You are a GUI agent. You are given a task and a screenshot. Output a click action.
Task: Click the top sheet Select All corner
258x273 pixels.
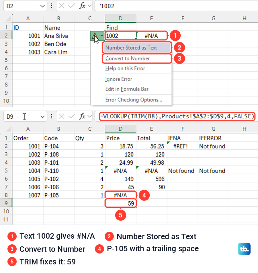click(8, 18)
